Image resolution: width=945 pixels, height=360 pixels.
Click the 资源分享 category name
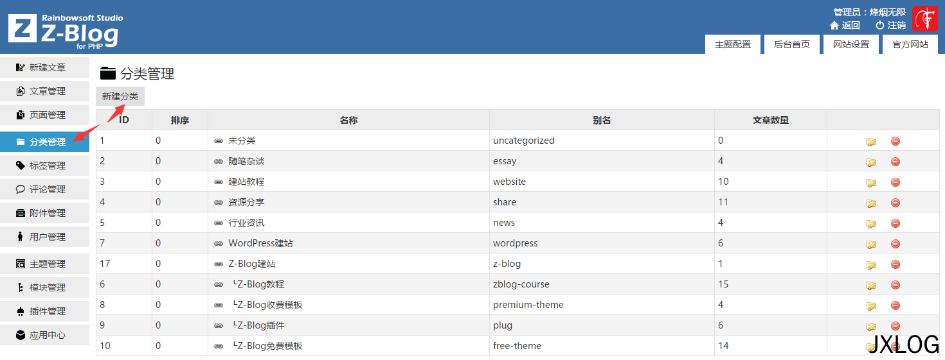246,202
